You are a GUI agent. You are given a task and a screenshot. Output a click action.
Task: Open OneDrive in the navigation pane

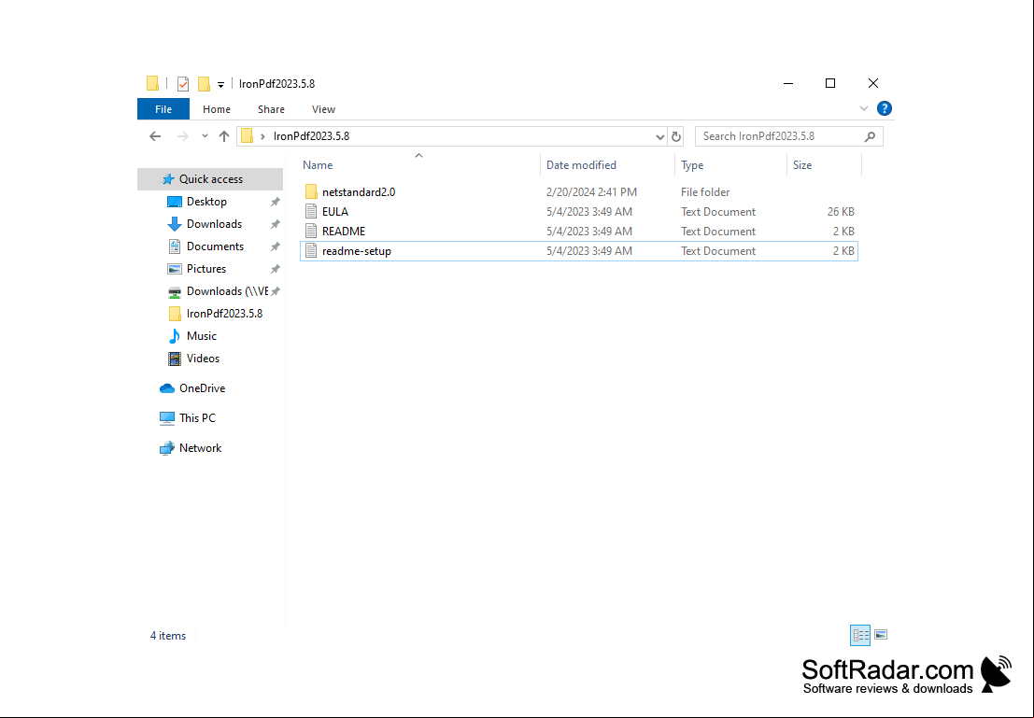coord(202,388)
